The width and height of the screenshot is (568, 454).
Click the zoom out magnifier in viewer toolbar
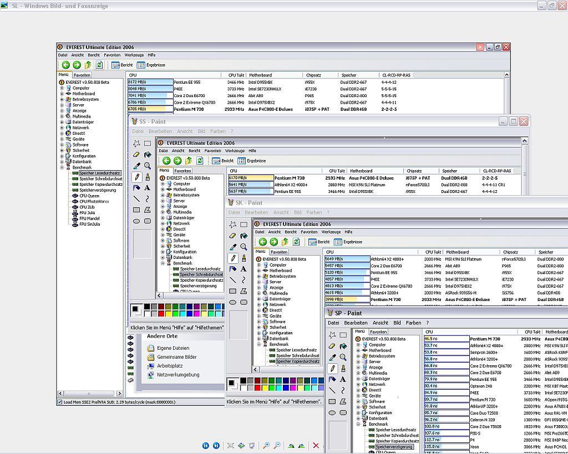pyautogui.click(x=277, y=446)
